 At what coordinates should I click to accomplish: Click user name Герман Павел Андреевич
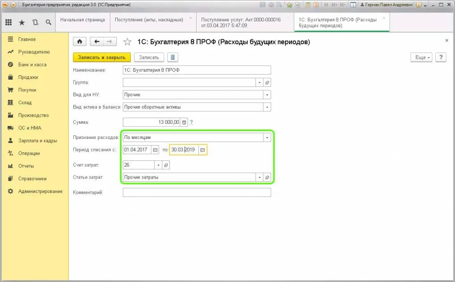pos(386,4)
